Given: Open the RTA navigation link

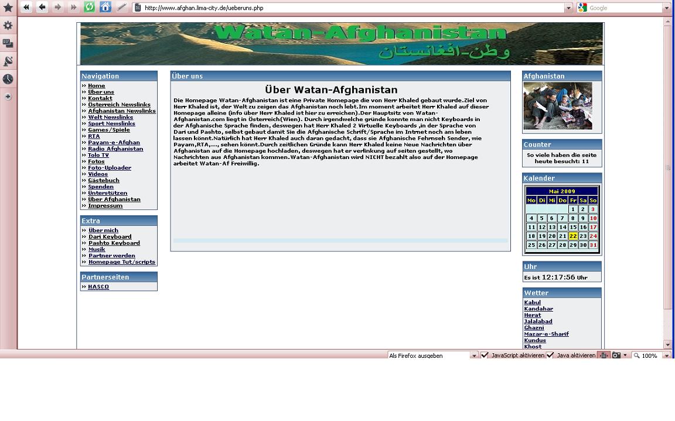Looking at the screenshot, I should pyautogui.click(x=94, y=136).
